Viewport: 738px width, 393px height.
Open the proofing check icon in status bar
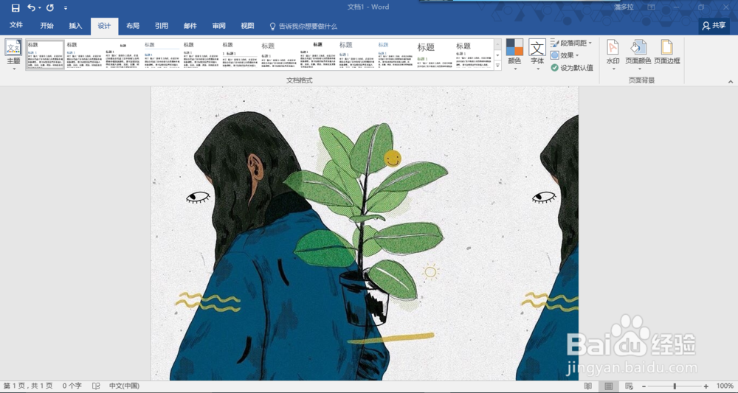96,386
